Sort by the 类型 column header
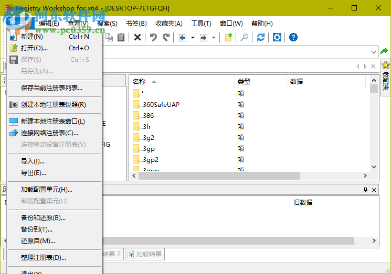Viewport: 391px width, 274px height. tap(261, 81)
